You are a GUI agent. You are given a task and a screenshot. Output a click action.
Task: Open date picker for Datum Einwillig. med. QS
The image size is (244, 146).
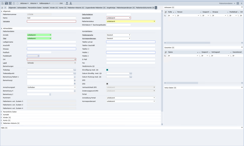point(131,73)
